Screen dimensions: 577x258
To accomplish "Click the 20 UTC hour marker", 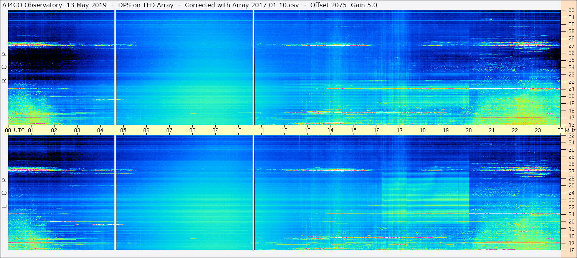I will point(469,130).
